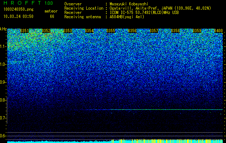The height and width of the screenshot is (143, 226).
Task: Click the cyan signal level strip at the bottom
Action: 115,141
